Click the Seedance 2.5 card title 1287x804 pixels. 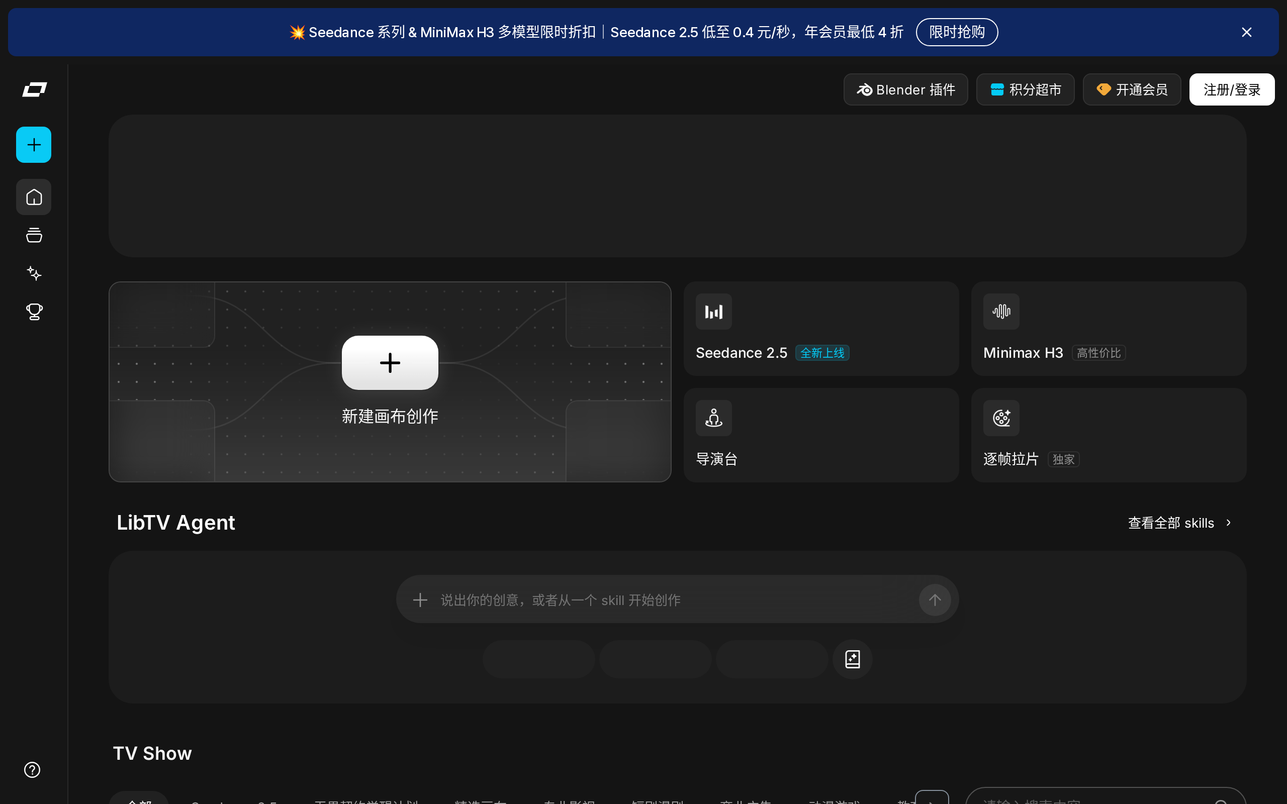[742, 353]
